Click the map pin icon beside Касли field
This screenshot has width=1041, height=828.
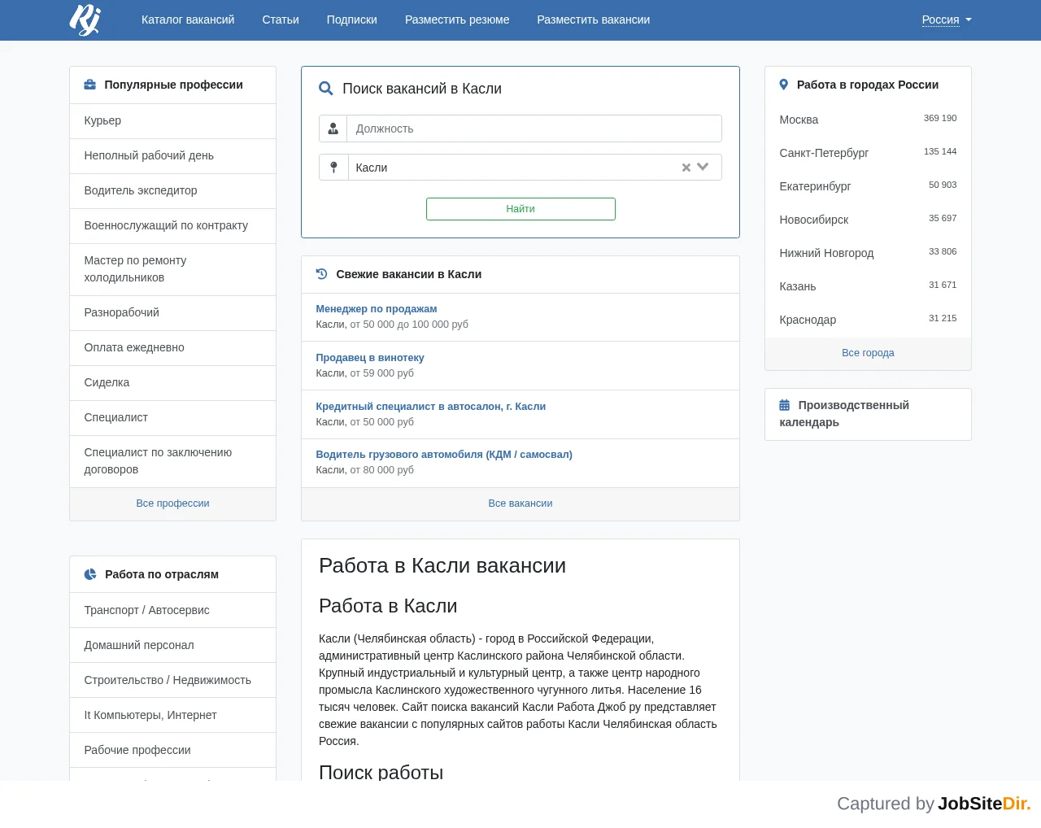pyautogui.click(x=333, y=168)
